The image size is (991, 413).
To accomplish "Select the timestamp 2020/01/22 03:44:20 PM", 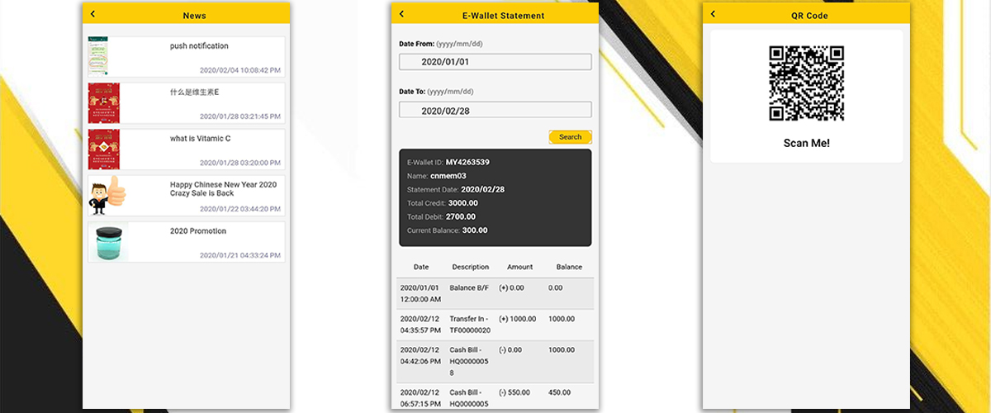I will coord(240,209).
